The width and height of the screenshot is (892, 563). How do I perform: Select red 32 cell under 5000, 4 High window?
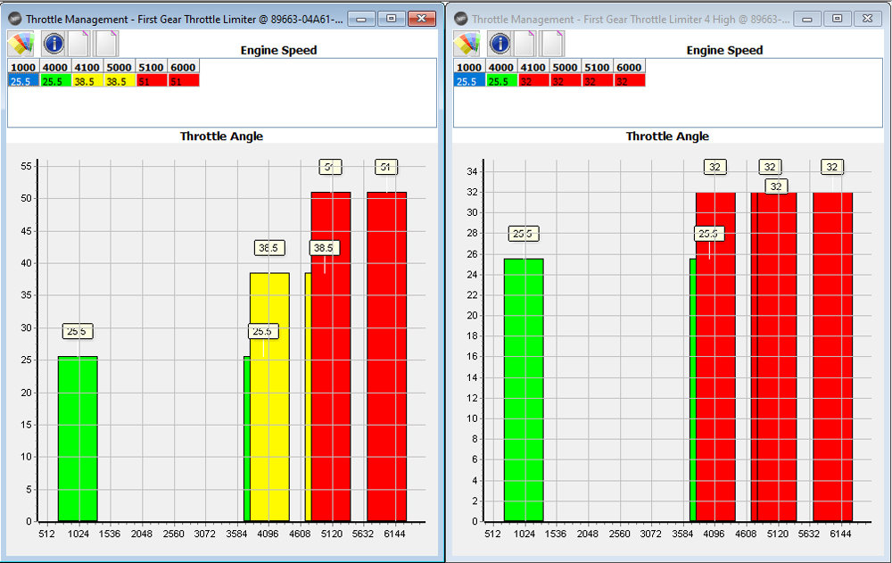565,81
